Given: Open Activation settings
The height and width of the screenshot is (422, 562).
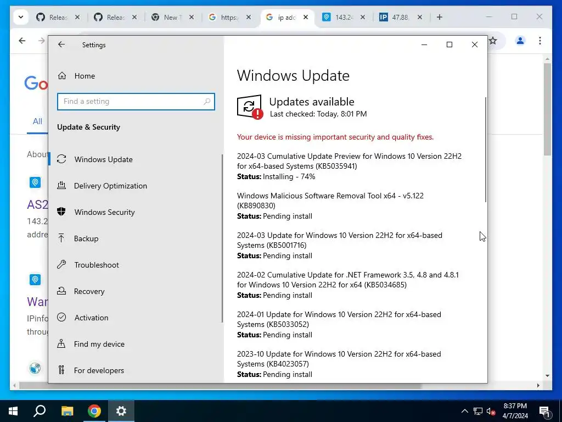Looking at the screenshot, I should [91, 318].
